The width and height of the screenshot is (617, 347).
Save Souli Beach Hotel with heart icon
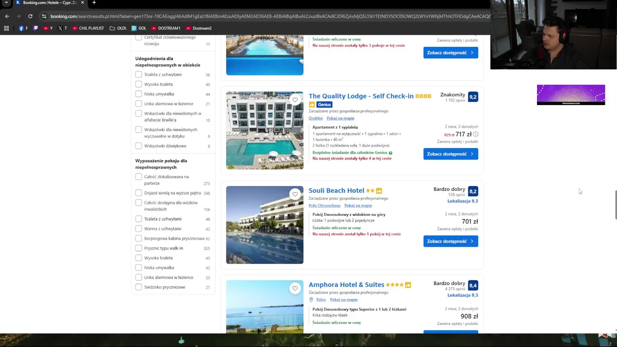(295, 194)
